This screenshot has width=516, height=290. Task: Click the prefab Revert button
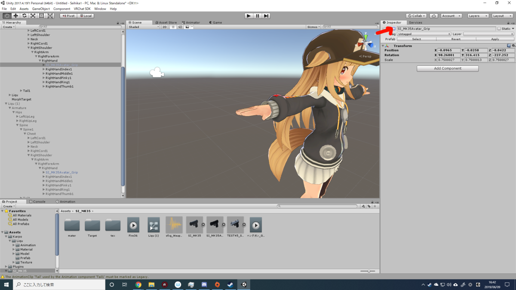pyautogui.click(x=456, y=39)
